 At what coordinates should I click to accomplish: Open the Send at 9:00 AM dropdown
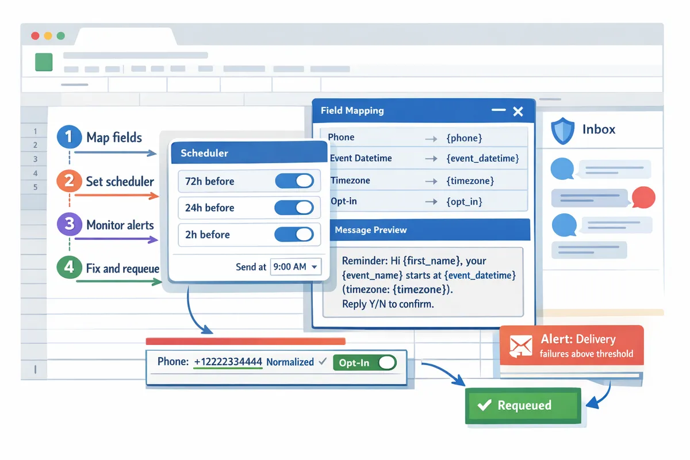296,267
